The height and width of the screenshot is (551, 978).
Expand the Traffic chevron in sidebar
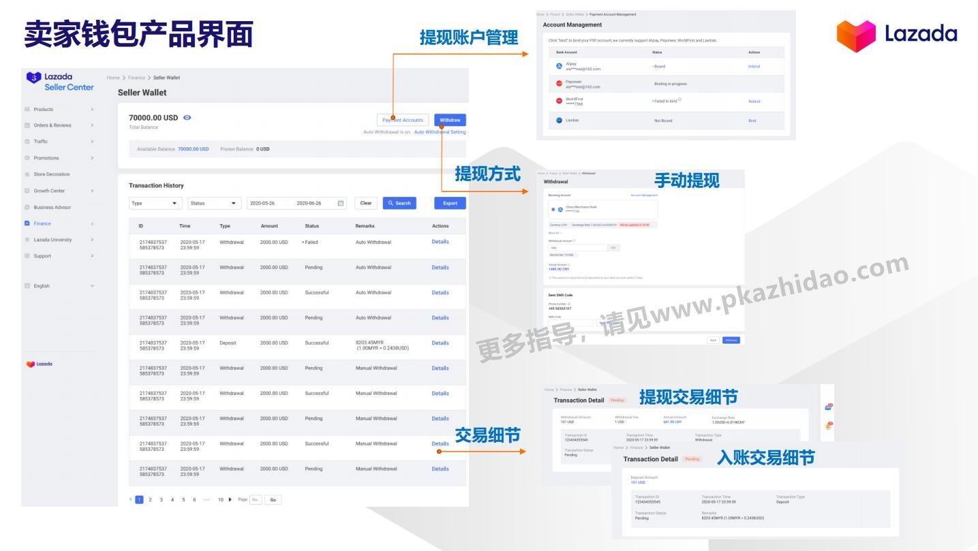pyautogui.click(x=92, y=142)
